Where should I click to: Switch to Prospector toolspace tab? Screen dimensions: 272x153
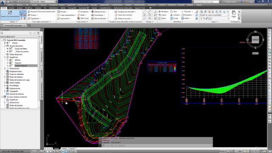[42, 40]
